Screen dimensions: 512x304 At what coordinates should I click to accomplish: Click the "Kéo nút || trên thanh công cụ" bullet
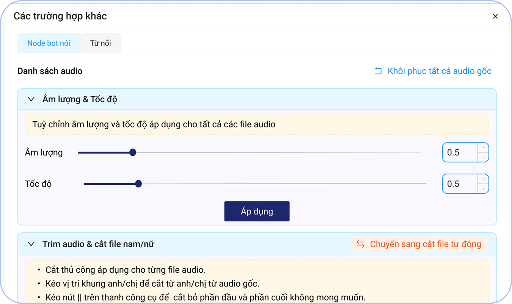coord(206,297)
